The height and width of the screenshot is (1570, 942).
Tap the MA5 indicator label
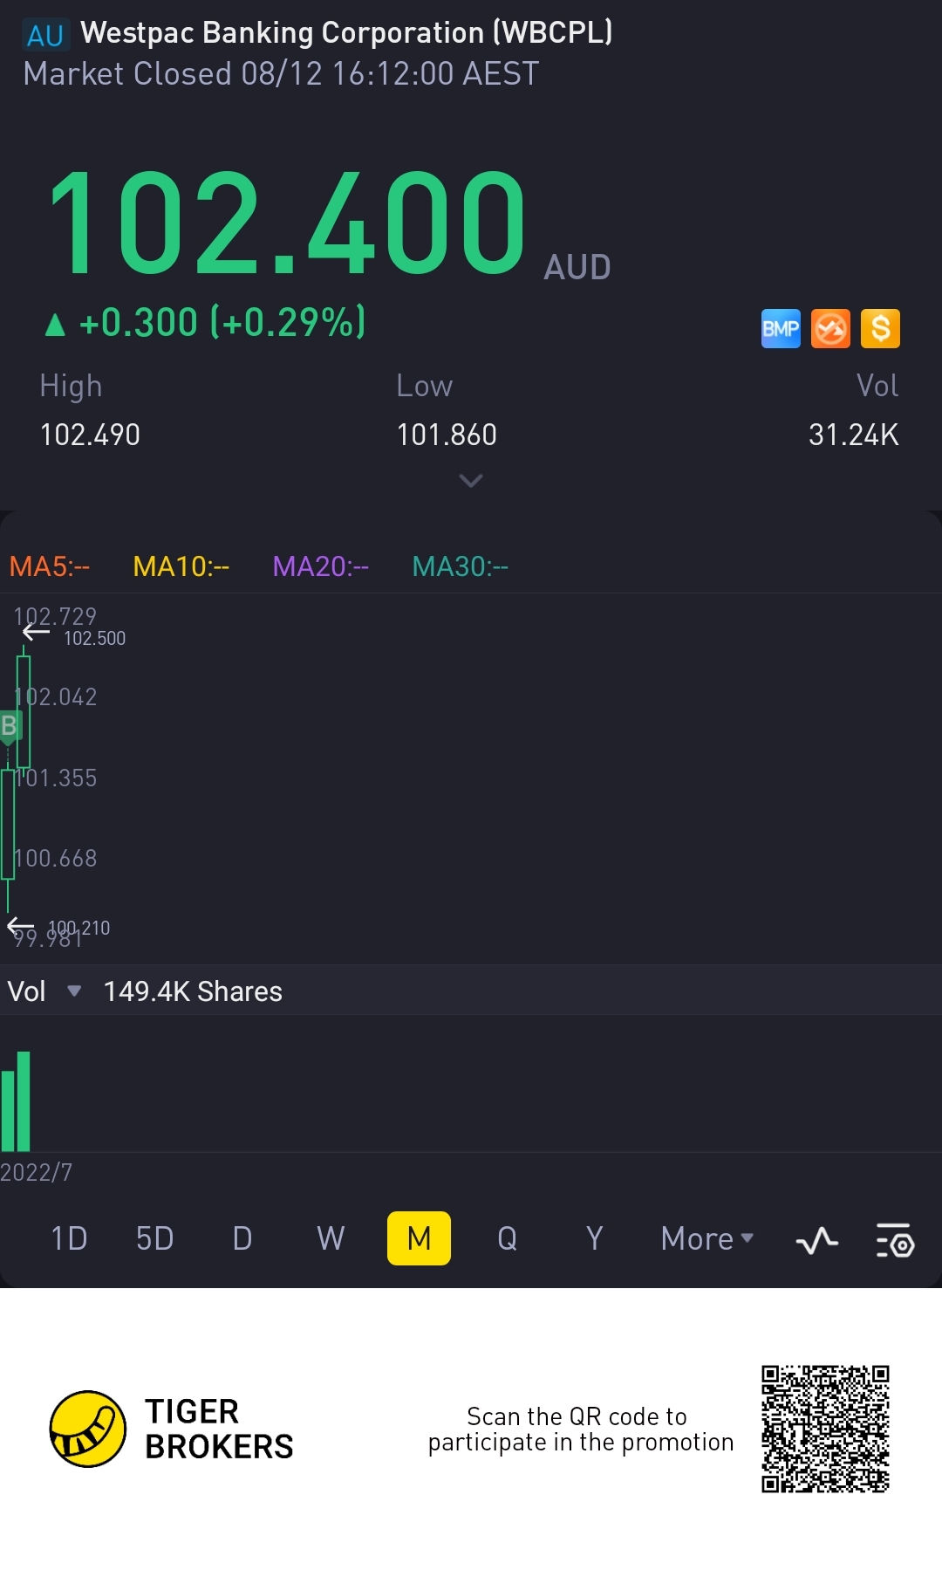pos(50,566)
